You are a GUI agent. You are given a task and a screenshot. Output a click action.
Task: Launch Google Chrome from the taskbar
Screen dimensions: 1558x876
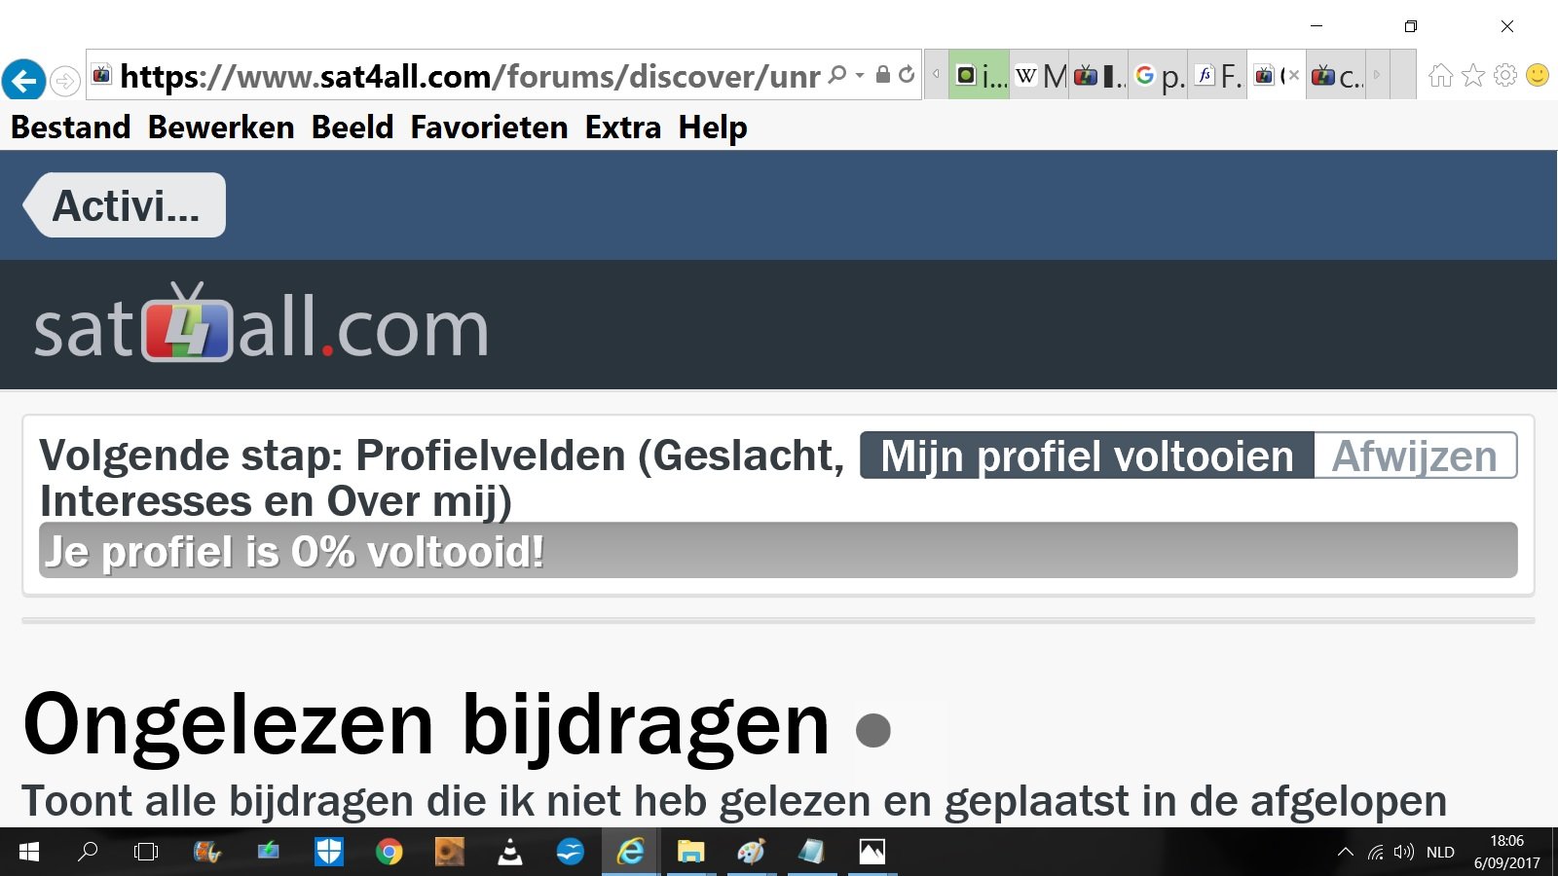389,853
